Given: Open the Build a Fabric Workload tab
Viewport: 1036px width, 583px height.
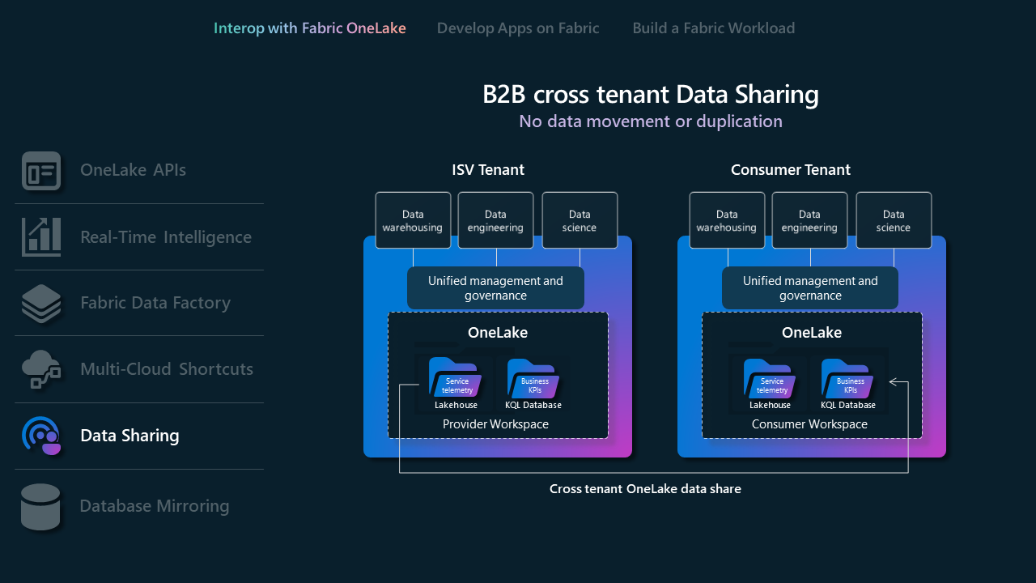Looking at the screenshot, I should 713,28.
